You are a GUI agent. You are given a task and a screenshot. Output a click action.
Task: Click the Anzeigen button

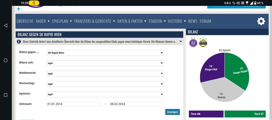coord(172,112)
